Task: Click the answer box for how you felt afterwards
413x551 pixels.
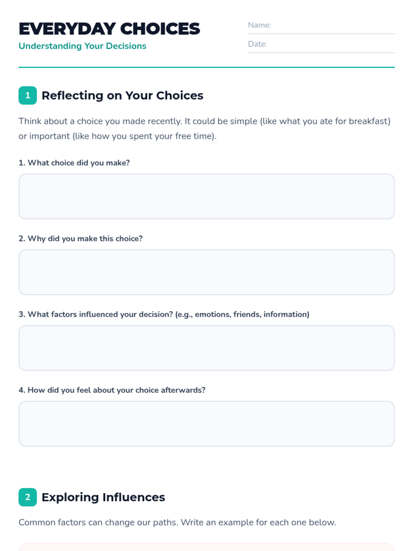Action: tap(206, 424)
